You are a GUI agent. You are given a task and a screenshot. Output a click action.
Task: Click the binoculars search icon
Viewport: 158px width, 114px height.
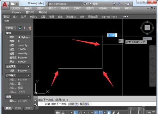(86, 4)
